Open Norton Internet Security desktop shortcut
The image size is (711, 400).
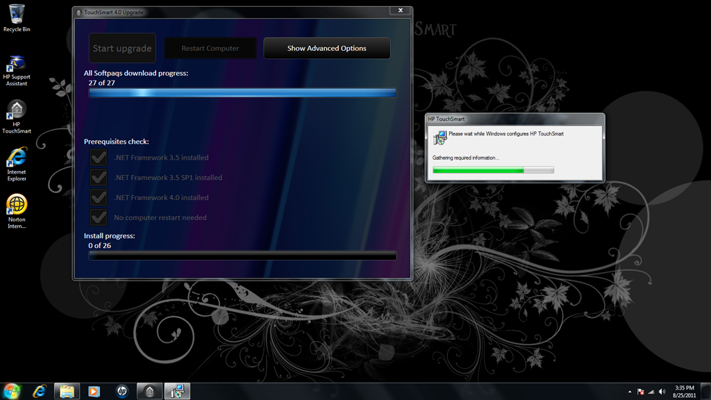coord(17,211)
